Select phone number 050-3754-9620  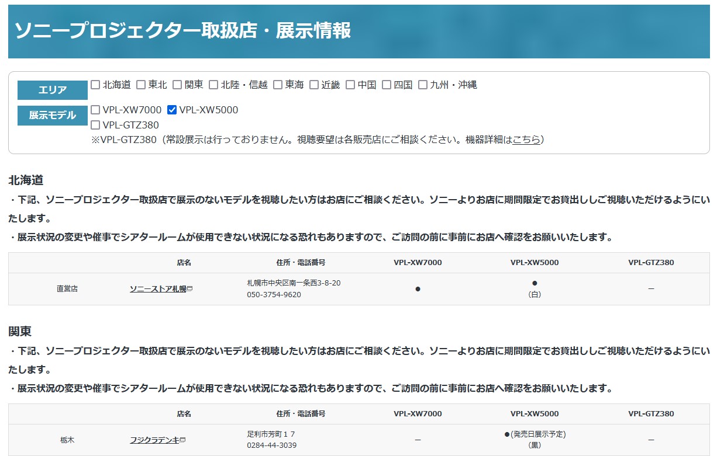pos(274,295)
